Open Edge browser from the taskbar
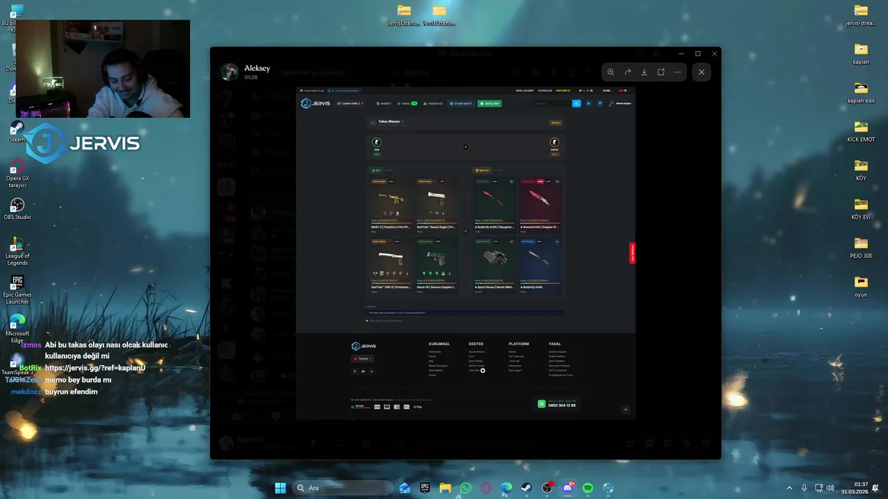The height and width of the screenshot is (499, 888). 506,488
